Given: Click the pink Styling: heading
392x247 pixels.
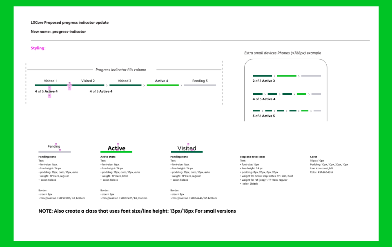Looking at the screenshot, I should tap(38, 48).
